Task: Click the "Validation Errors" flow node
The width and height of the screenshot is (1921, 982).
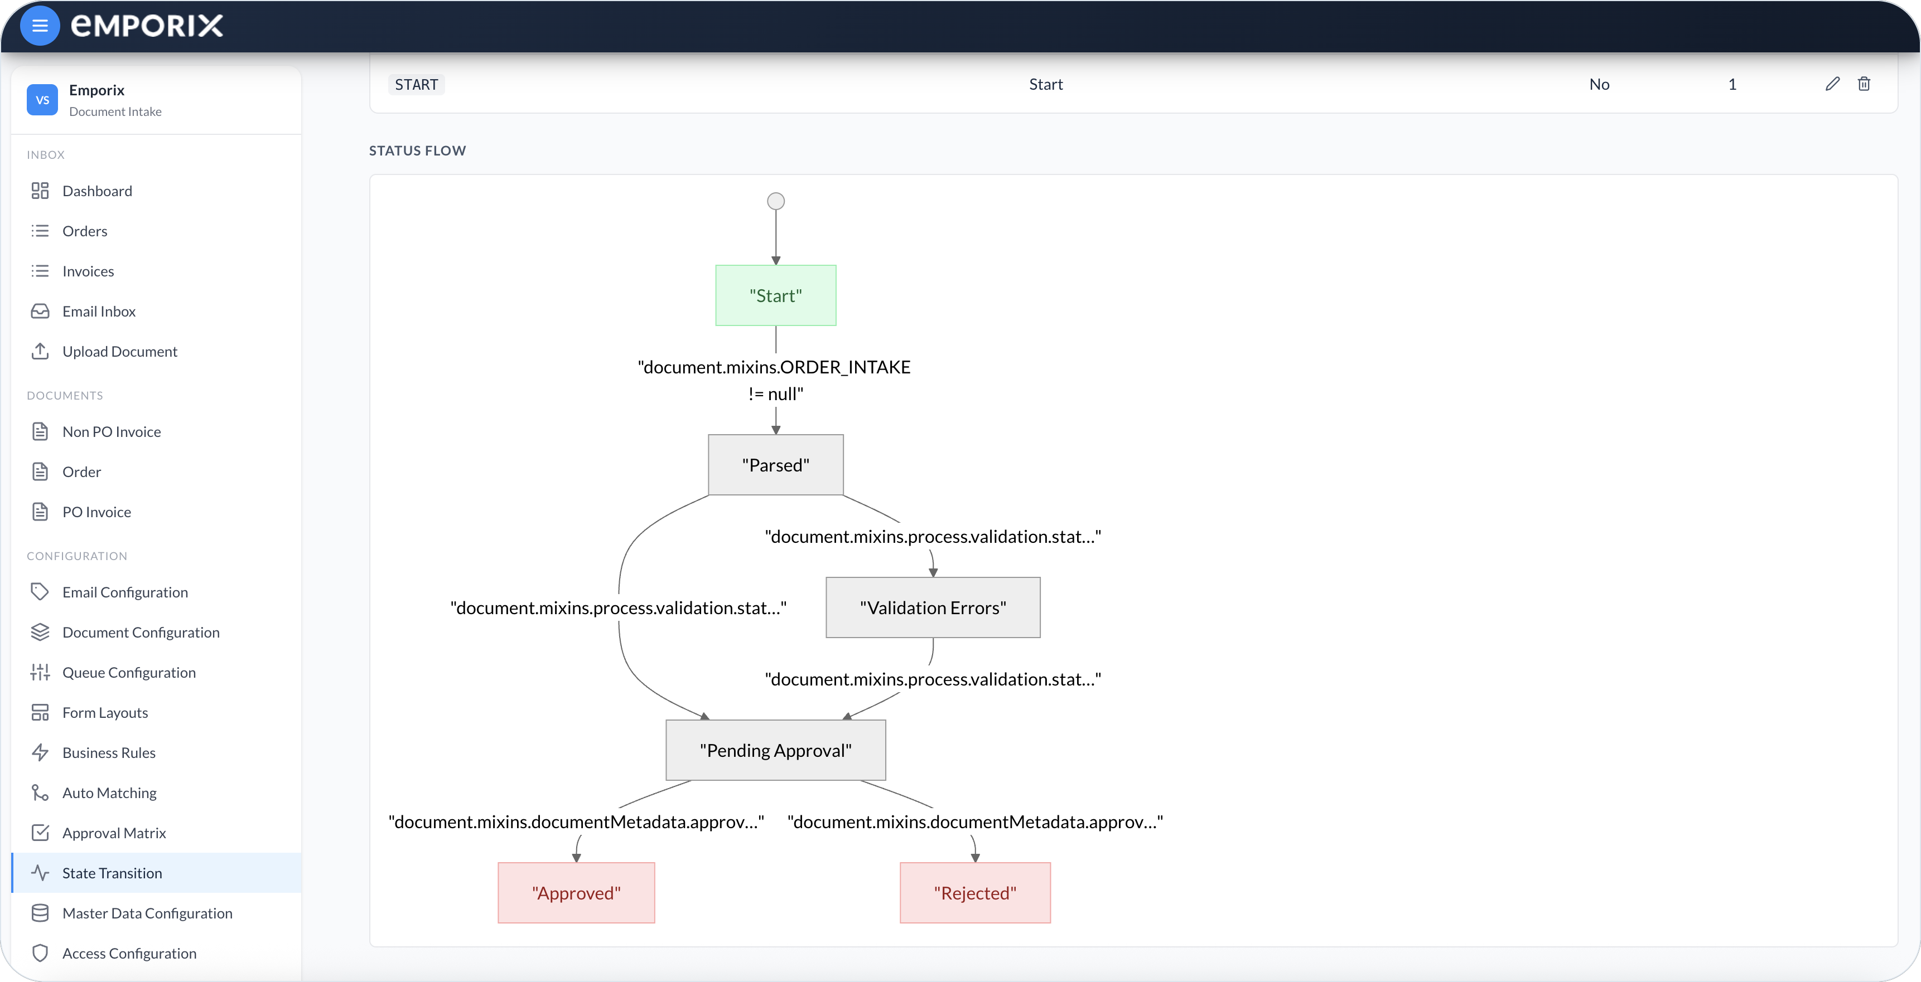Action: pos(933,607)
